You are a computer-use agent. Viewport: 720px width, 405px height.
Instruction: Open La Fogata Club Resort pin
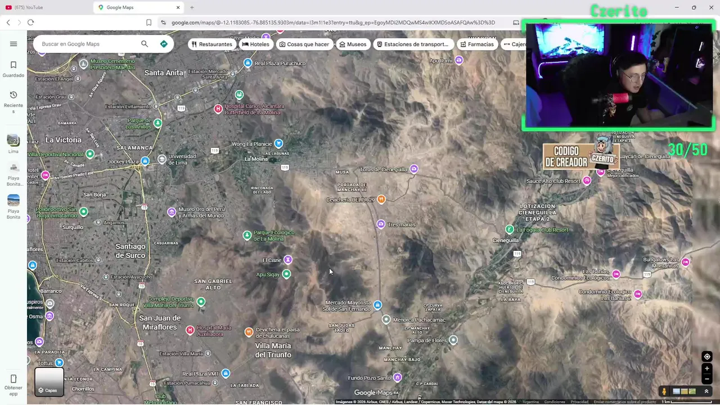510,229
